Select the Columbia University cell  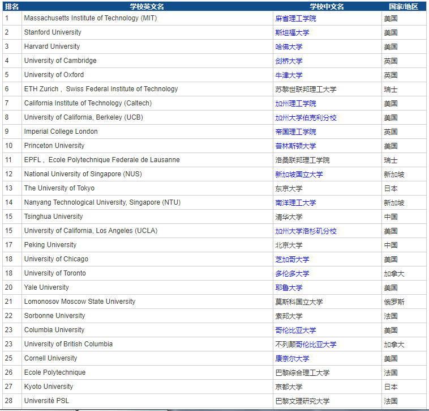click(x=147, y=330)
